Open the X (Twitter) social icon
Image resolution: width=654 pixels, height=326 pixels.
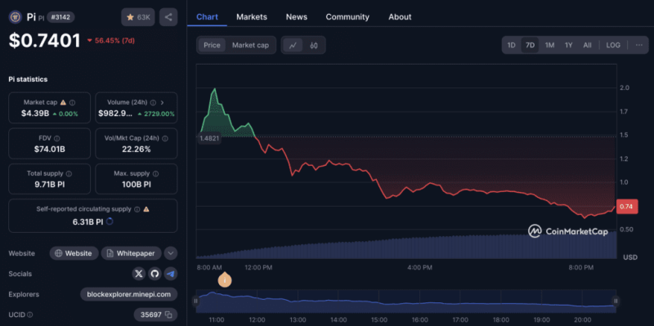tap(139, 274)
